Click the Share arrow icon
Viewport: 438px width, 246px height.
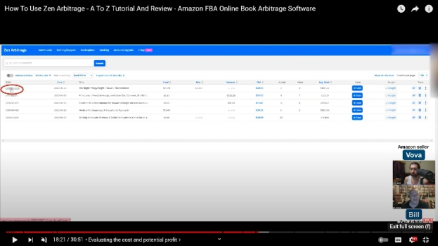(x=415, y=9)
